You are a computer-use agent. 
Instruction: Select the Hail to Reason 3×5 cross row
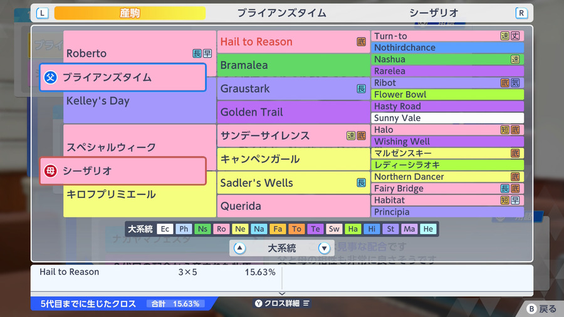coord(157,272)
